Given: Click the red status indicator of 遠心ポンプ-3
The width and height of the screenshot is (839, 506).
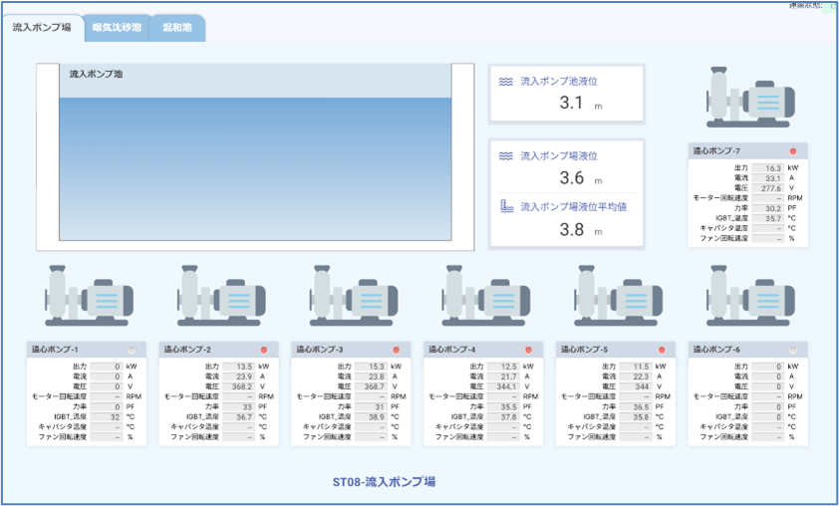Looking at the screenshot, I should click(x=396, y=350).
